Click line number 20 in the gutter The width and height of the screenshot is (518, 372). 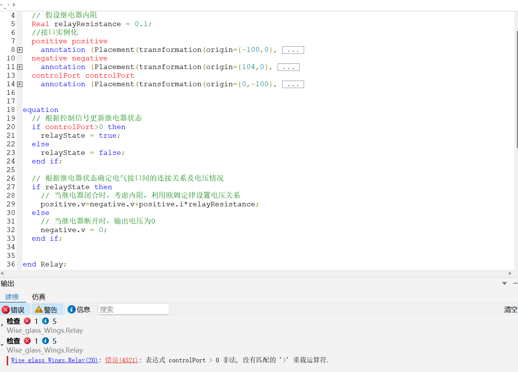click(11, 127)
